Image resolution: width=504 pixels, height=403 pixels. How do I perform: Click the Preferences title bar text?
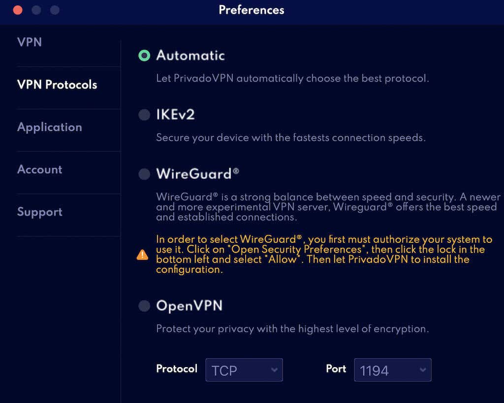(x=252, y=10)
